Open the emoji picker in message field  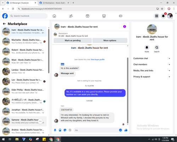(120, 130)
